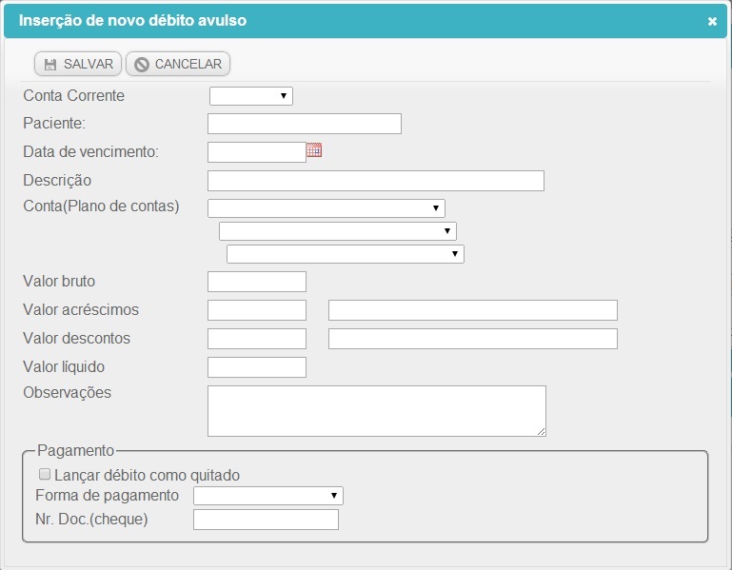This screenshot has height=570, width=732.
Task: Enable Lançar débito como quitado checkbox
Action: point(45,474)
